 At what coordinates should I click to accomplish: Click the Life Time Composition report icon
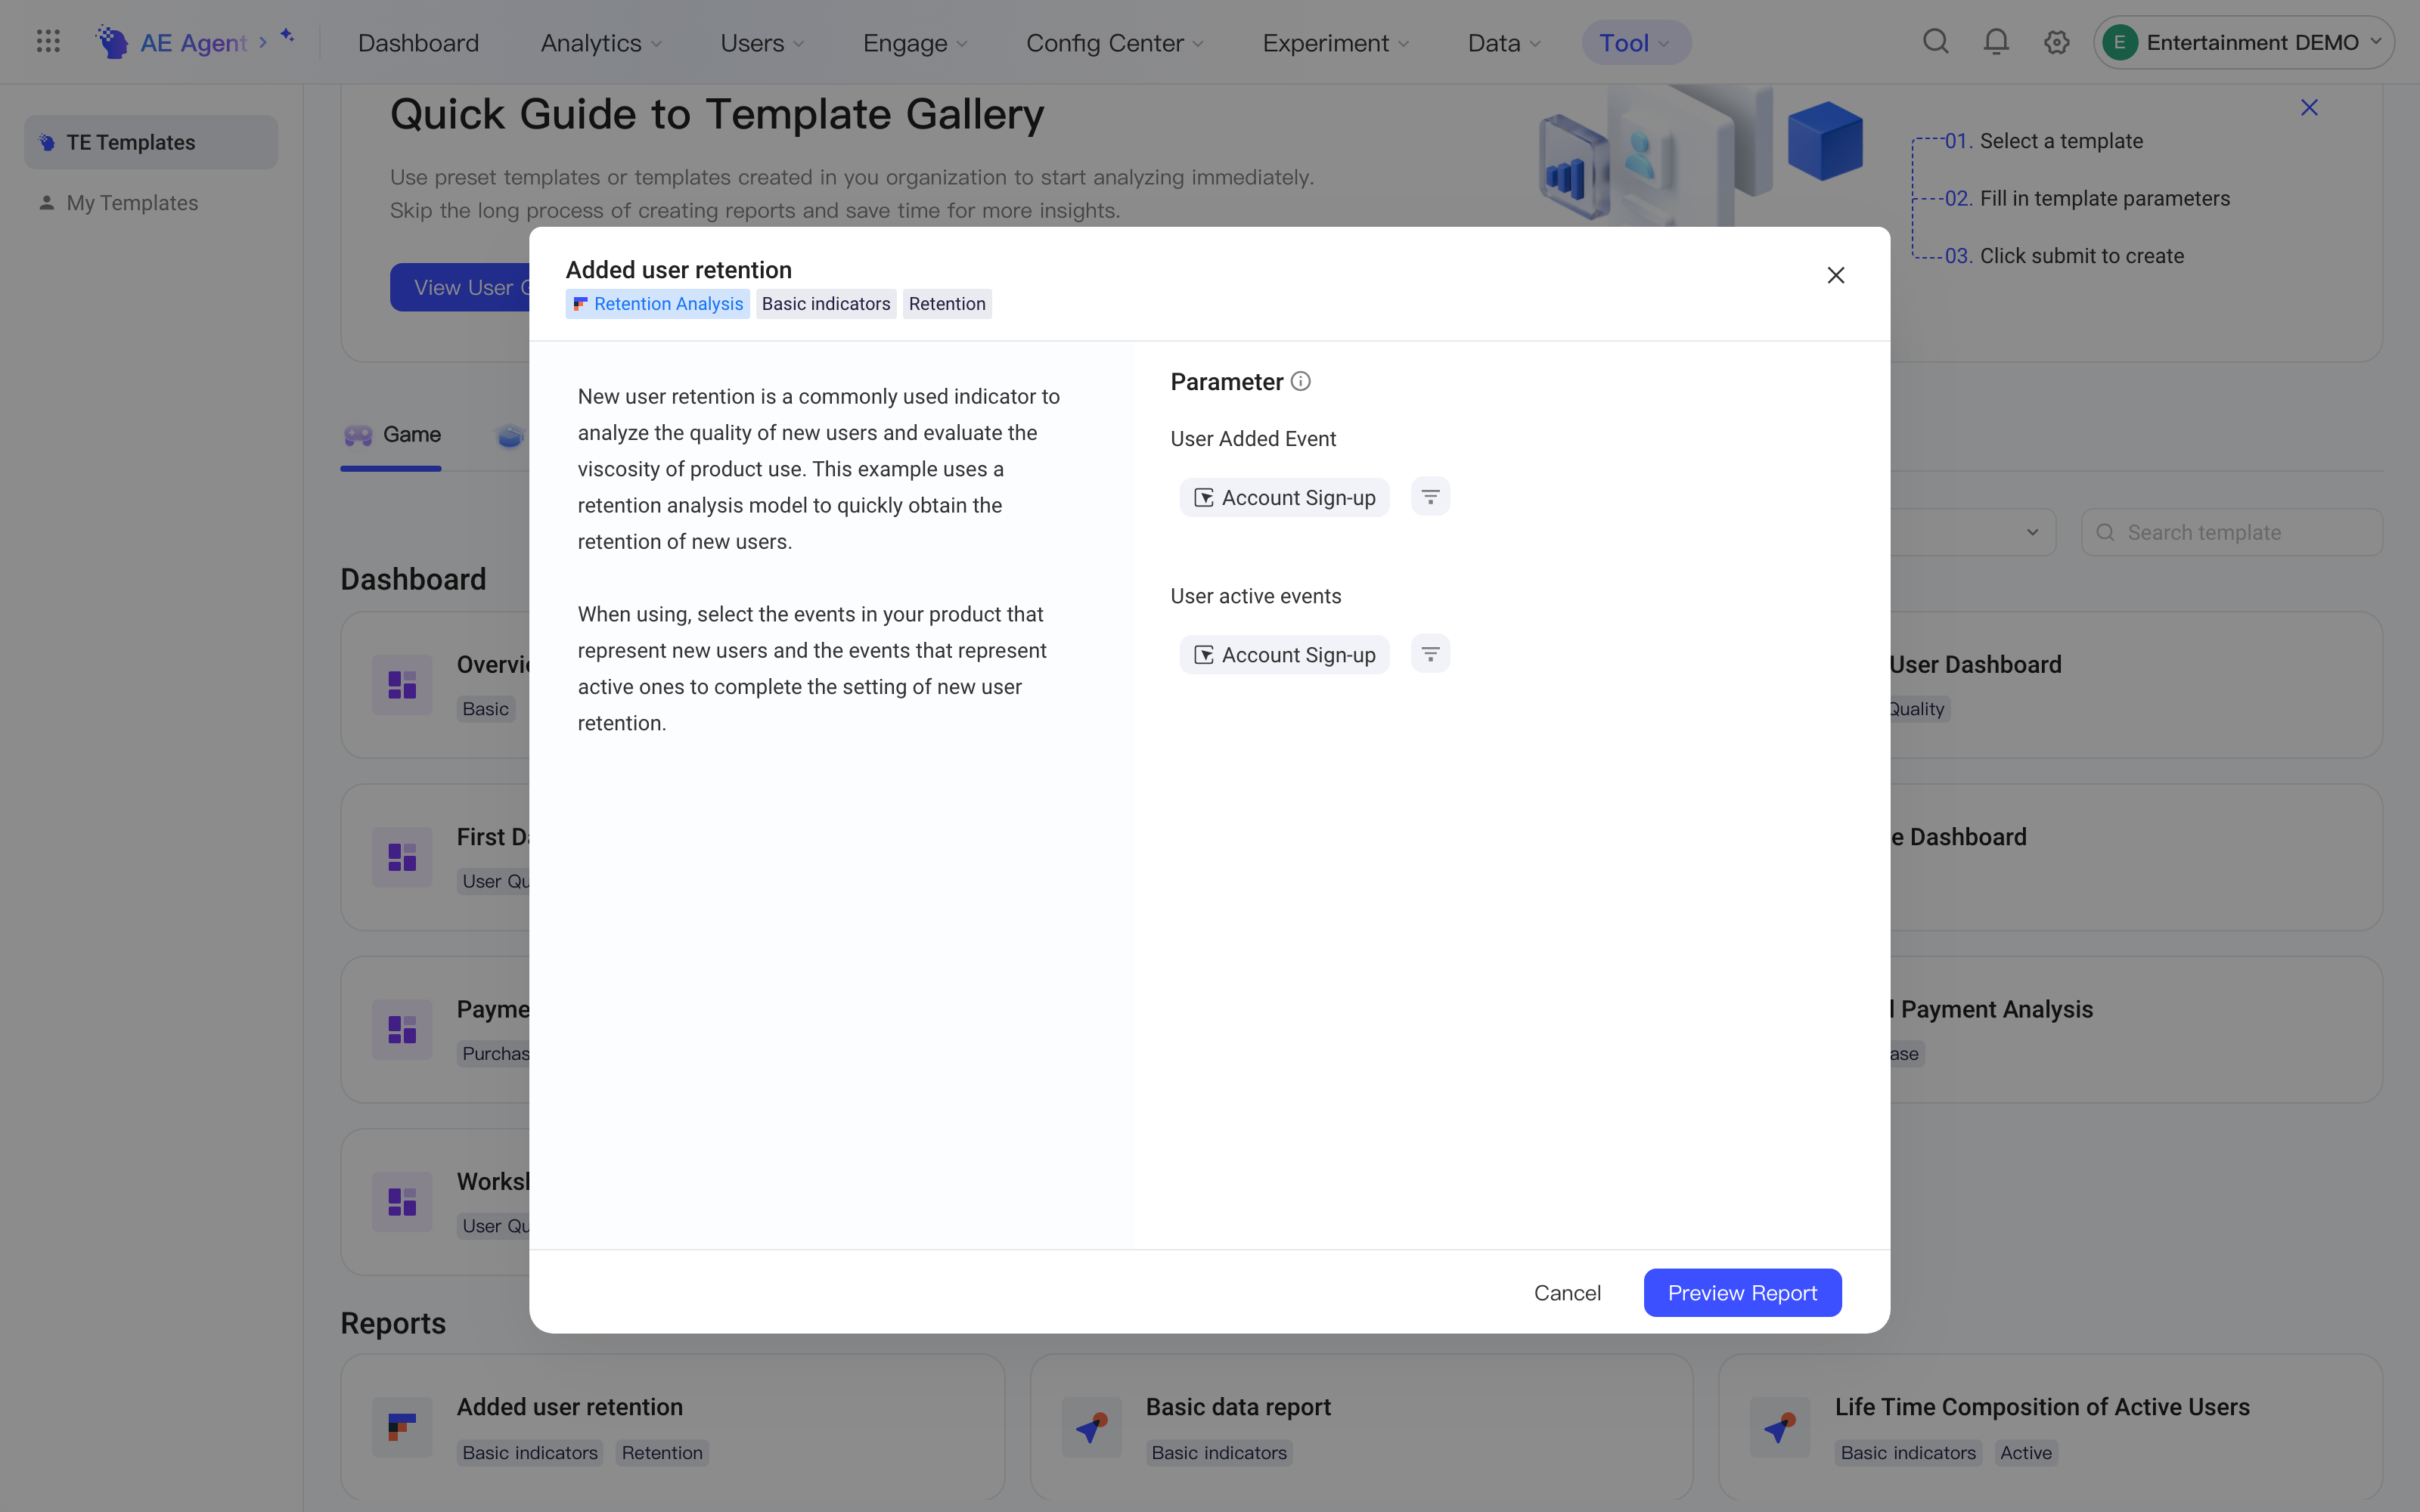pos(1780,1427)
